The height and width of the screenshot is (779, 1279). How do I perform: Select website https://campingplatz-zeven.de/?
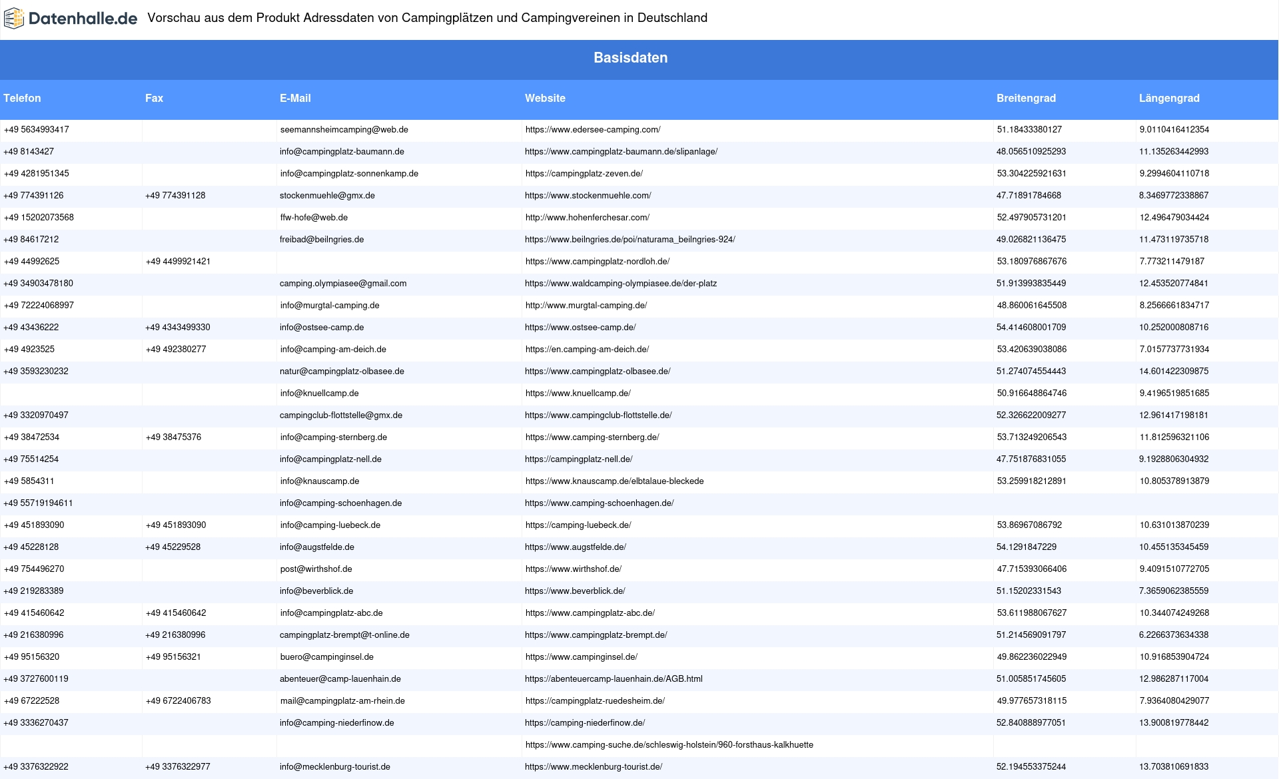point(584,174)
